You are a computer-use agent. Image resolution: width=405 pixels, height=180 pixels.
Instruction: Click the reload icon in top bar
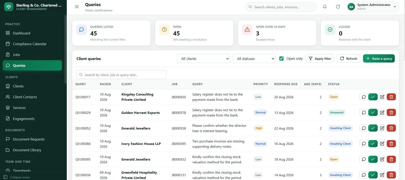click(x=338, y=7)
